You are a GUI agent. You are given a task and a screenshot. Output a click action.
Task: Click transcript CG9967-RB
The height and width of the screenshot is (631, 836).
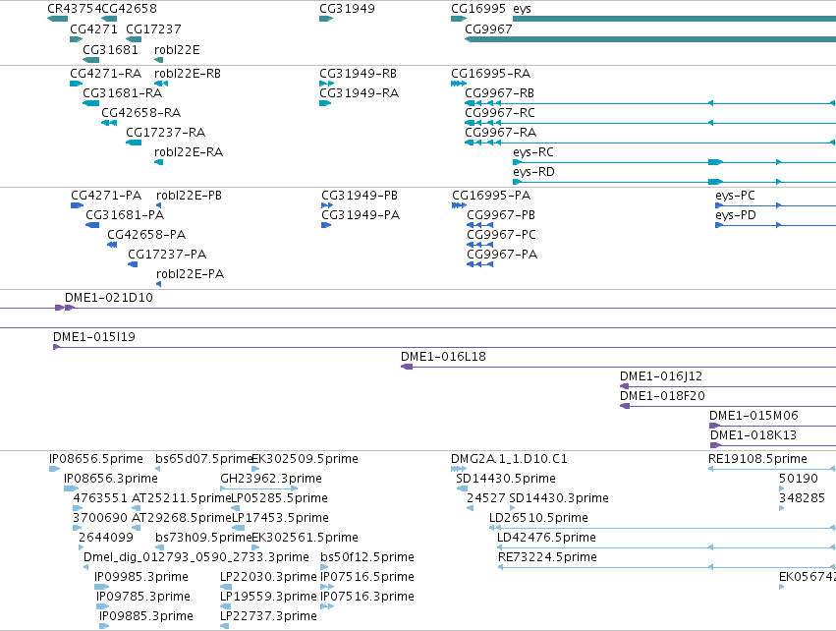coord(500,92)
